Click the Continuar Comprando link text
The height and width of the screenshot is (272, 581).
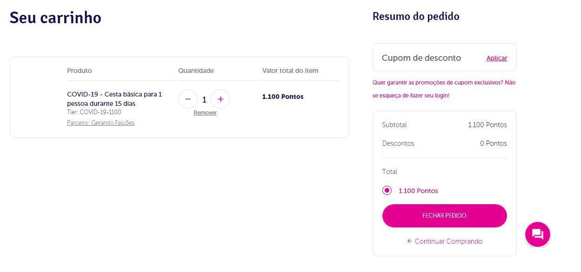tap(448, 241)
